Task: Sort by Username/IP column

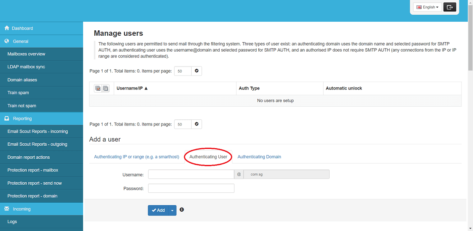Action: click(132, 88)
